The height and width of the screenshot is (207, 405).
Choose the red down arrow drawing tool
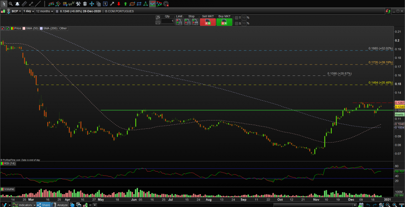tap(119, 4)
